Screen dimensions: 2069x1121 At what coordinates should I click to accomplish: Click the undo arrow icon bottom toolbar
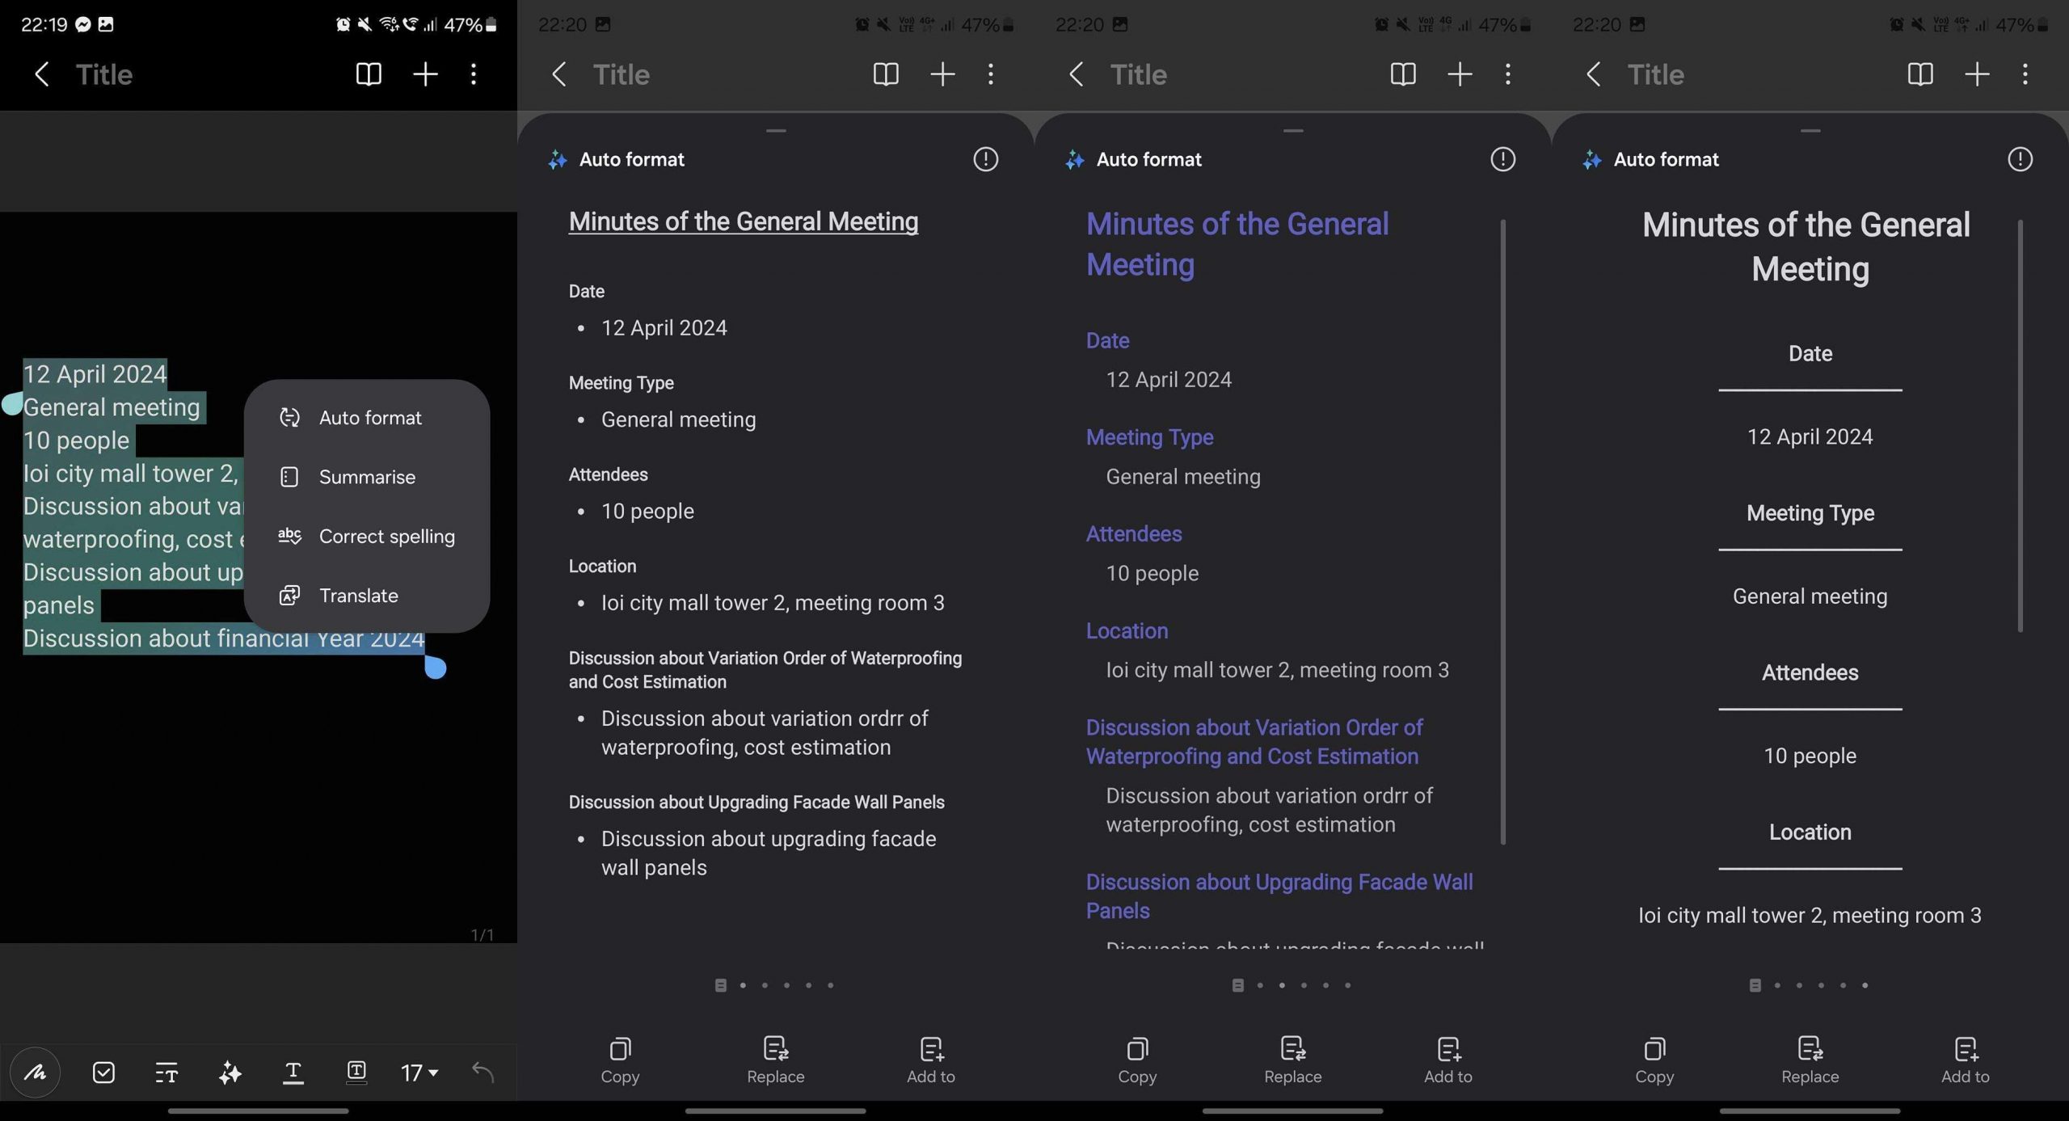tap(480, 1072)
